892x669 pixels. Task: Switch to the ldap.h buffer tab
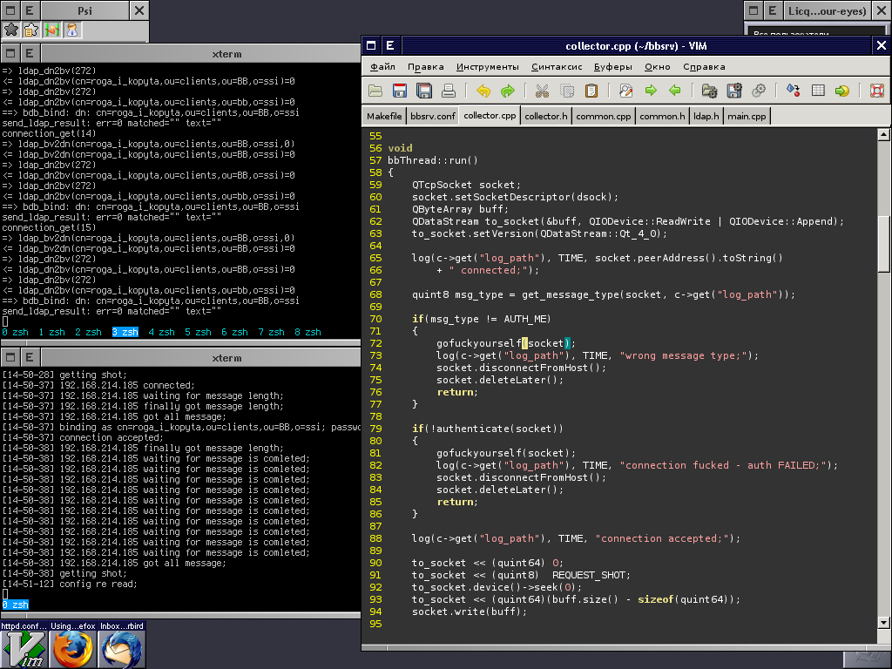(706, 116)
